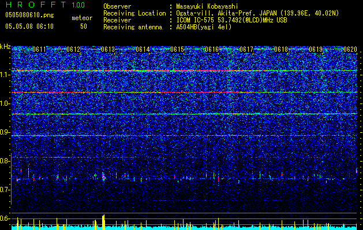363x230 pixels.
Task: Click the 'Receiver' field label
Action: click(117, 20)
